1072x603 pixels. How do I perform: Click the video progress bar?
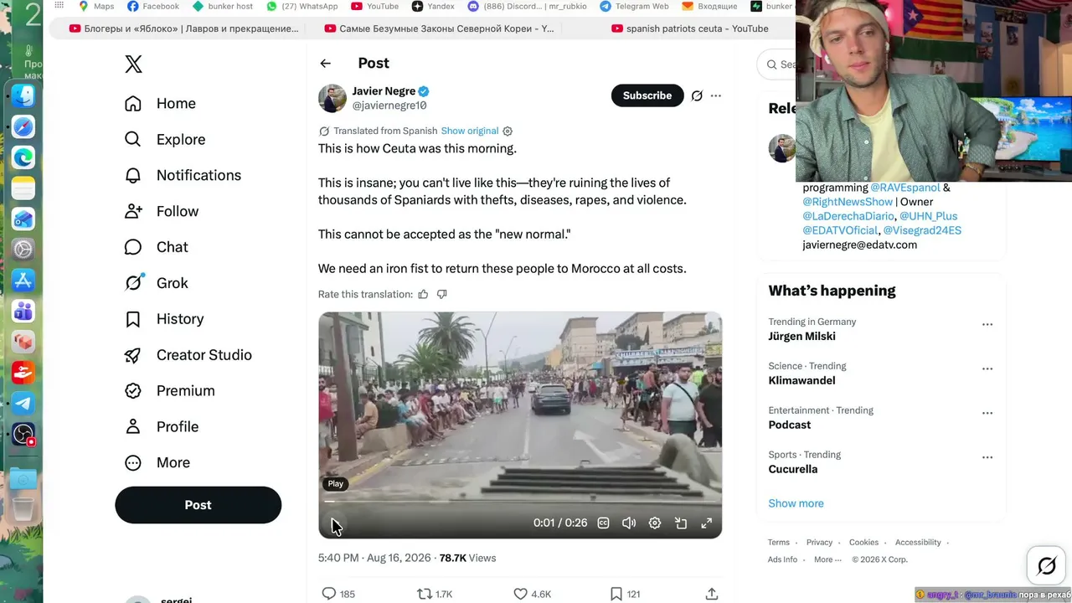519,502
